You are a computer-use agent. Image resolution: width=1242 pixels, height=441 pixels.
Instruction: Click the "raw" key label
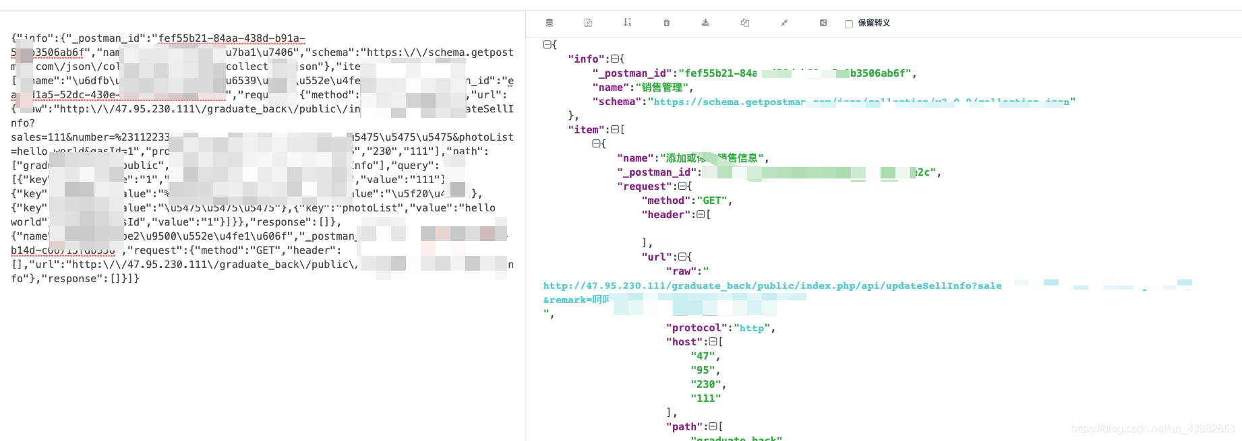(682, 271)
